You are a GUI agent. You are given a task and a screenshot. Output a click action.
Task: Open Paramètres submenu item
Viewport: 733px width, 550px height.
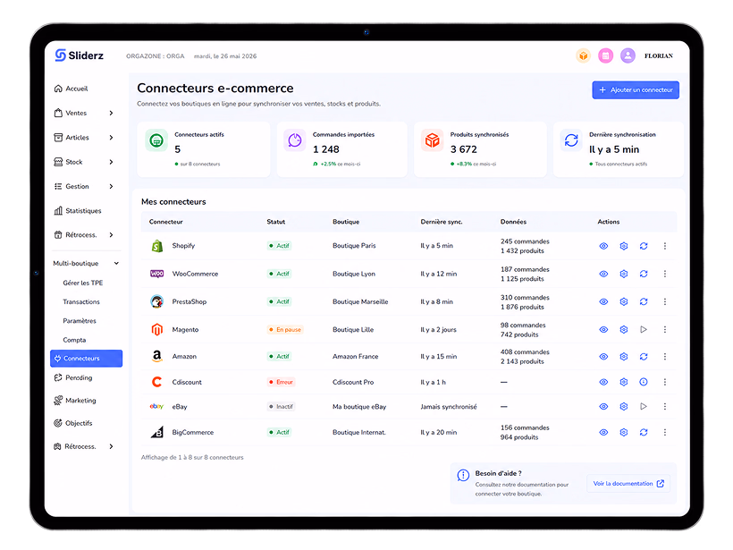[80, 321]
